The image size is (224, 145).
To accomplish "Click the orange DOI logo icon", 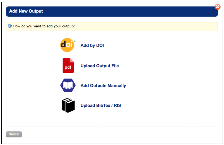I will pyautogui.click(x=67, y=45).
